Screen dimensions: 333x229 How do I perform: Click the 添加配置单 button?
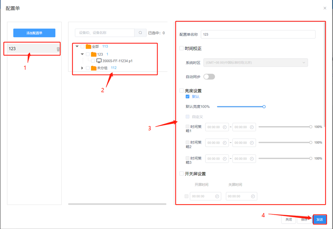tap(34, 33)
